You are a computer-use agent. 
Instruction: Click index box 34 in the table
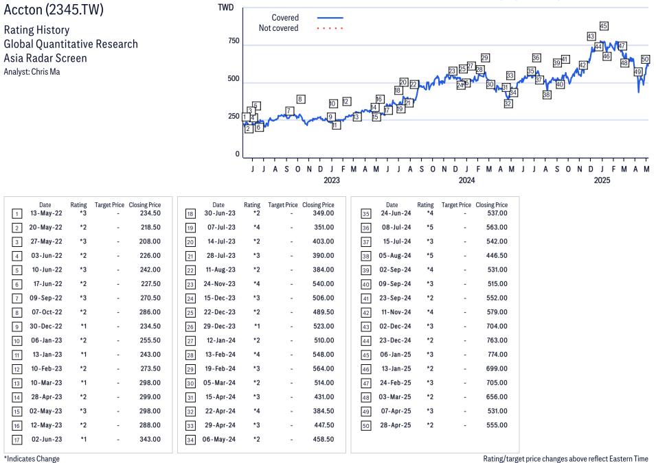coord(190,440)
